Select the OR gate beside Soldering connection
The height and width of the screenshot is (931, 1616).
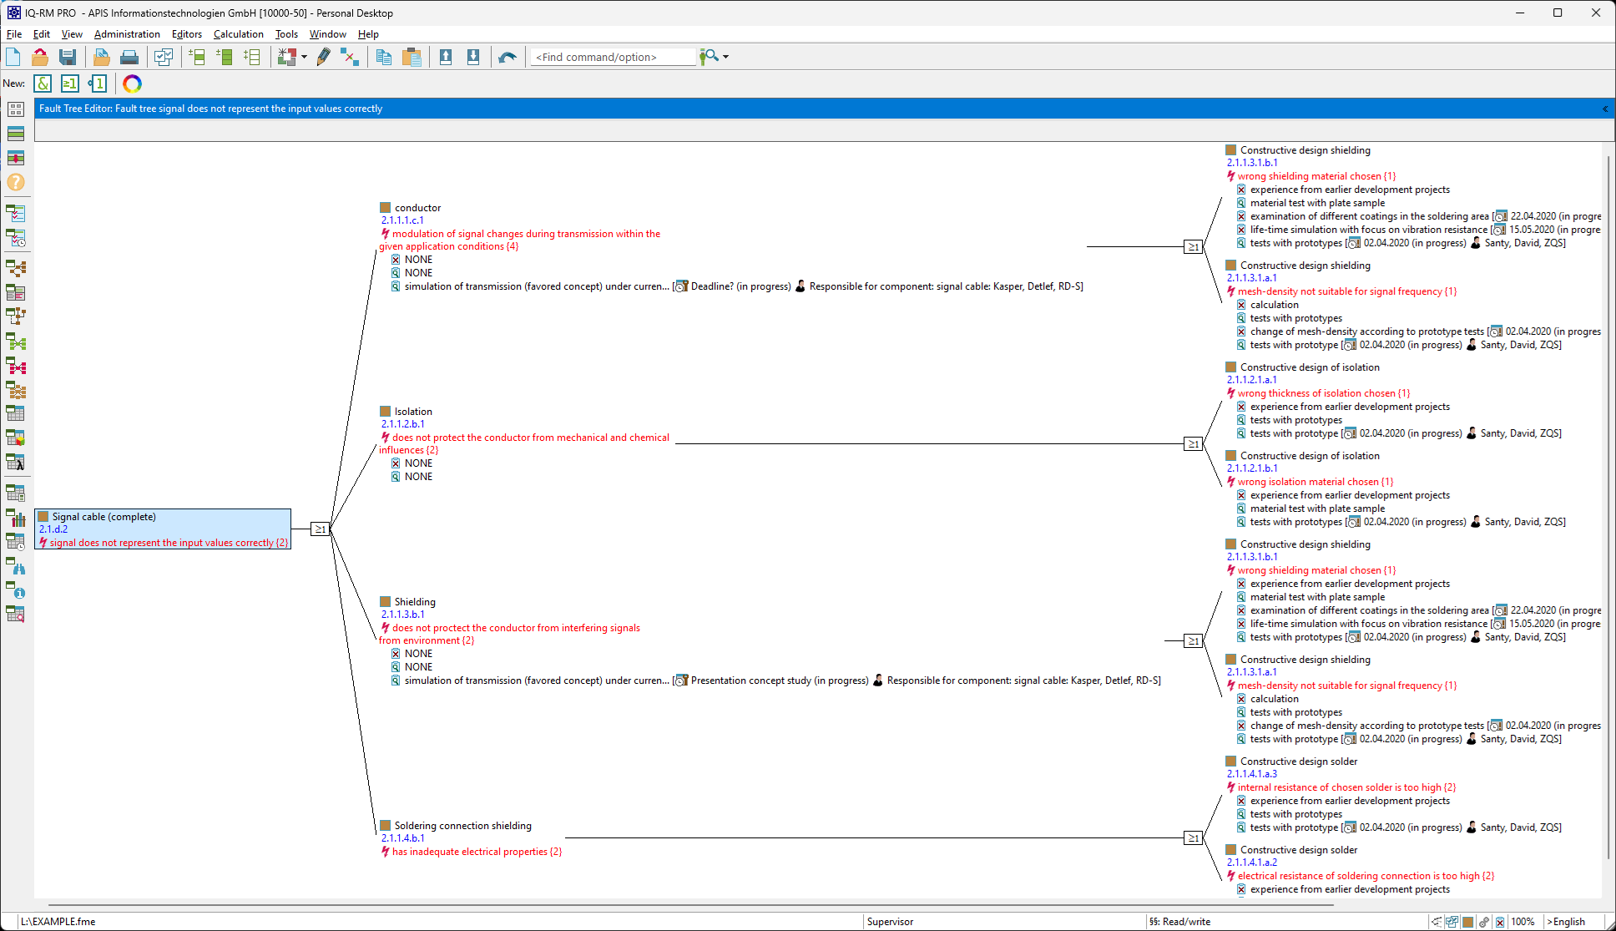click(x=1194, y=837)
